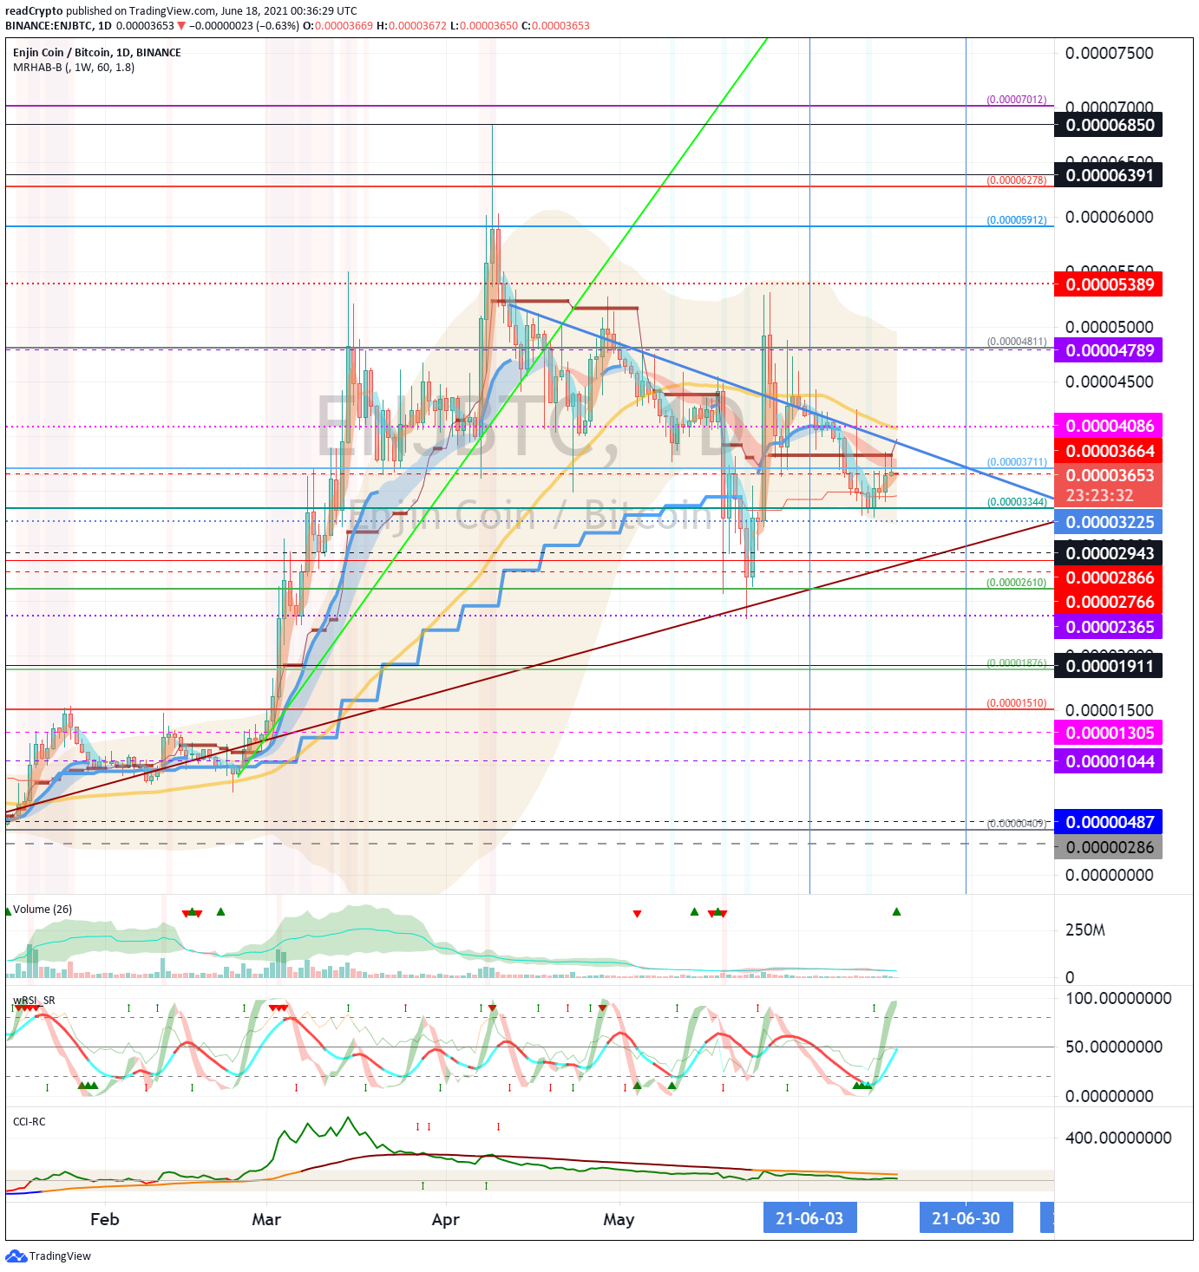The height and width of the screenshot is (1272, 1199).
Task: Click the TradingView logo icon
Action: [x=16, y=1256]
